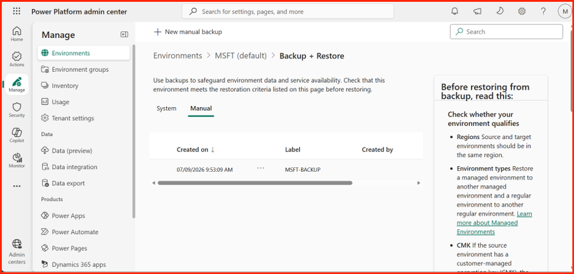Viewport: 574px width, 274px height.
Task: Open Actions in the left rail
Action: pos(17,59)
